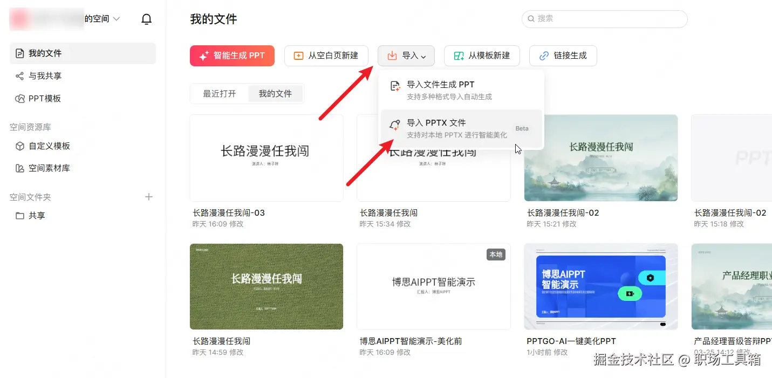Click the file name PPTGO-AI一键美化PPT

571,341
